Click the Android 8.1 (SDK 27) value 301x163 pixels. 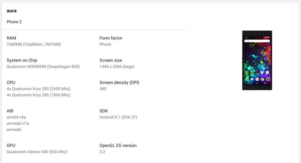click(118, 117)
